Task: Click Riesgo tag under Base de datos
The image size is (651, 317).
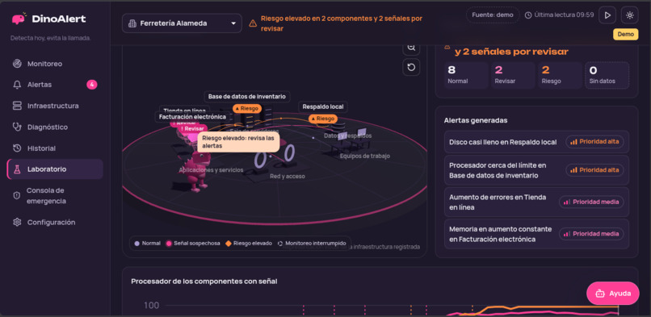Action: coord(247,109)
